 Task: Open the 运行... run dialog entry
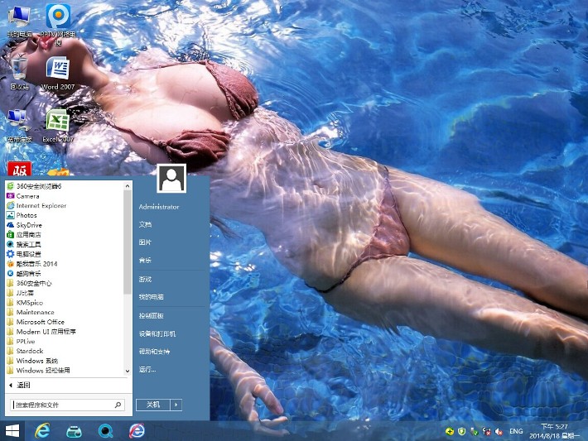[x=147, y=370]
